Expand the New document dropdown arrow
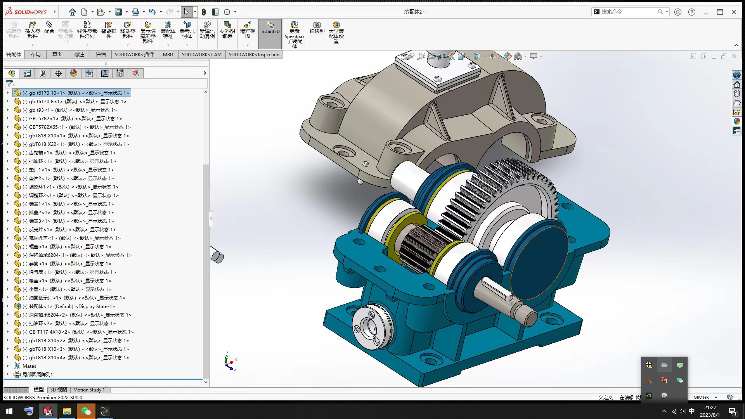Image resolution: width=745 pixels, height=419 pixels. (x=92, y=12)
